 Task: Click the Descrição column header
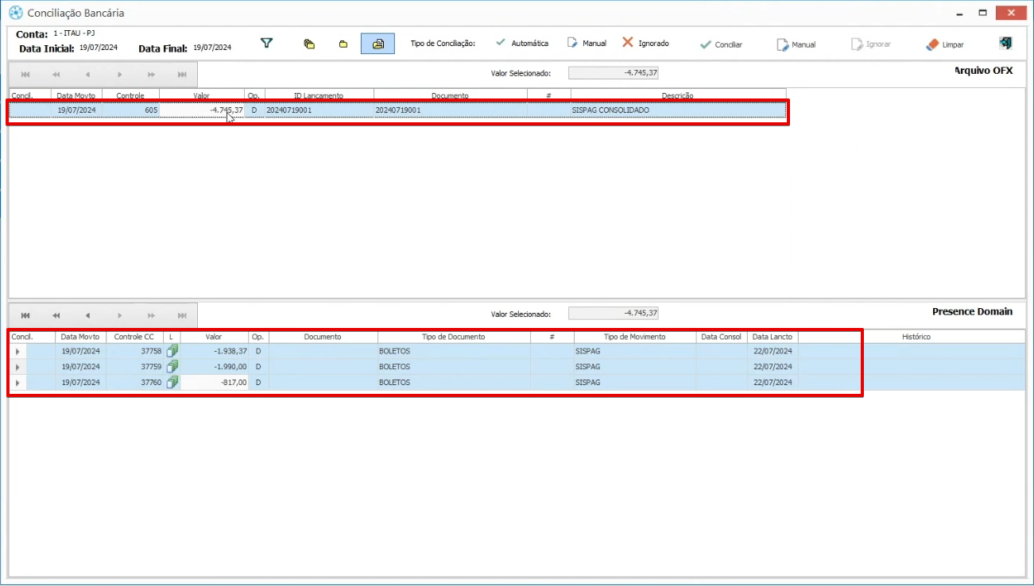(x=678, y=95)
